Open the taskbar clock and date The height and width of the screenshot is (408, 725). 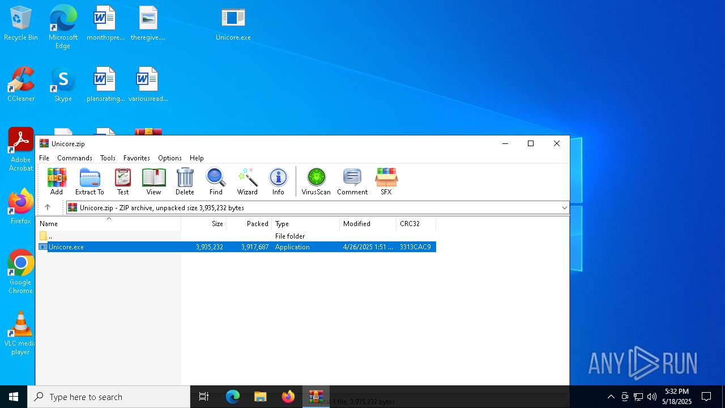click(677, 397)
